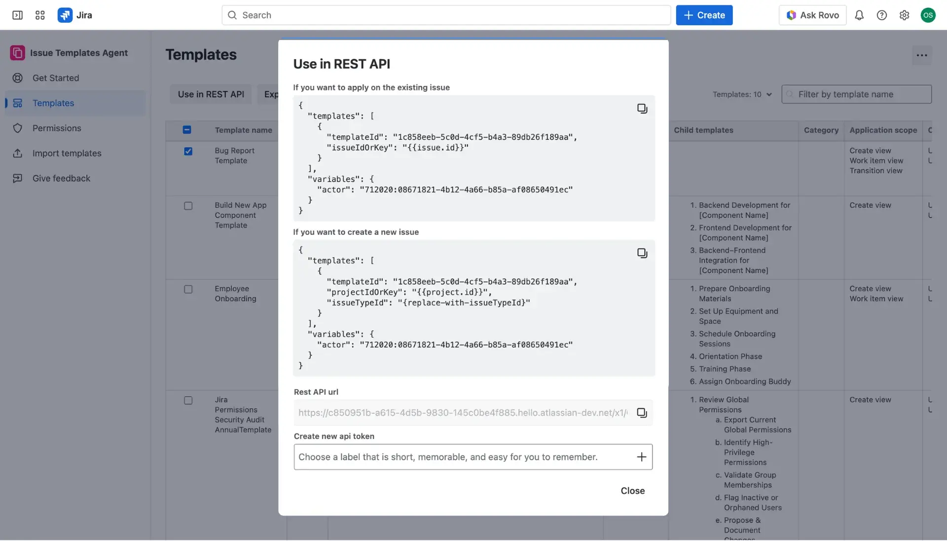Open the settings gear
Image resolution: width=947 pixels, height=541 pixels.
(904, 15)
